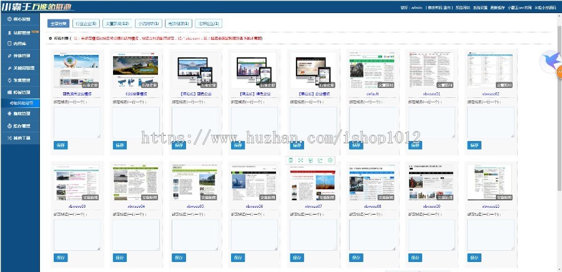Click the blue bird floating icon

pyautogui.click(x=550, y=62)
